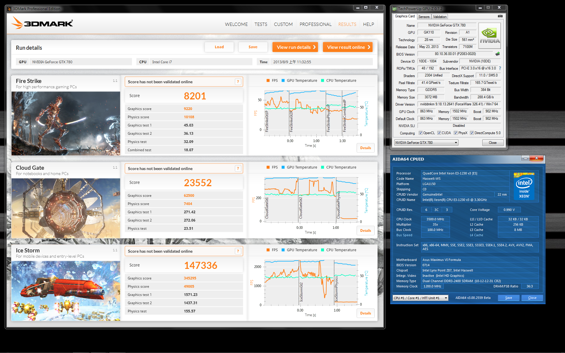Toggle the PhysX checkbox
The width and height of the screenshot is (565, 353).
[x=456, y=133]
